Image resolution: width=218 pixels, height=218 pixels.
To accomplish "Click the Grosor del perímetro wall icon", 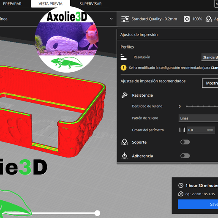I will pos(182,130).
